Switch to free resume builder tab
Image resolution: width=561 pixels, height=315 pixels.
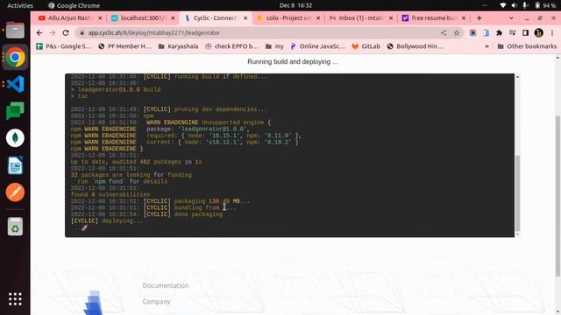[434, 17]
